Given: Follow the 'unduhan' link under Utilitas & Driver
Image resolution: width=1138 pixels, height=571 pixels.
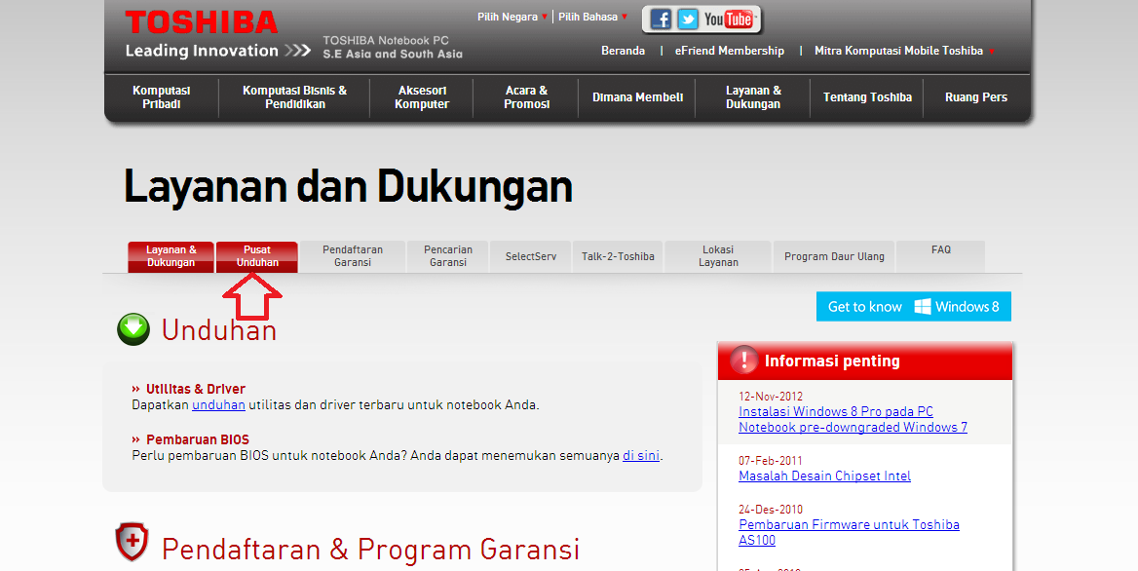Looking at the screenshot, I should pos(218,404).
